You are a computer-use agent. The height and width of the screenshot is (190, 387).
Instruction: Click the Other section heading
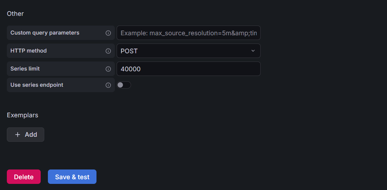coord(15,14)
